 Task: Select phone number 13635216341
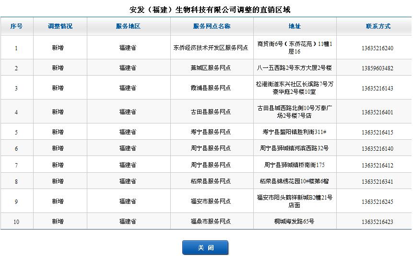click(x=378, y=182)
